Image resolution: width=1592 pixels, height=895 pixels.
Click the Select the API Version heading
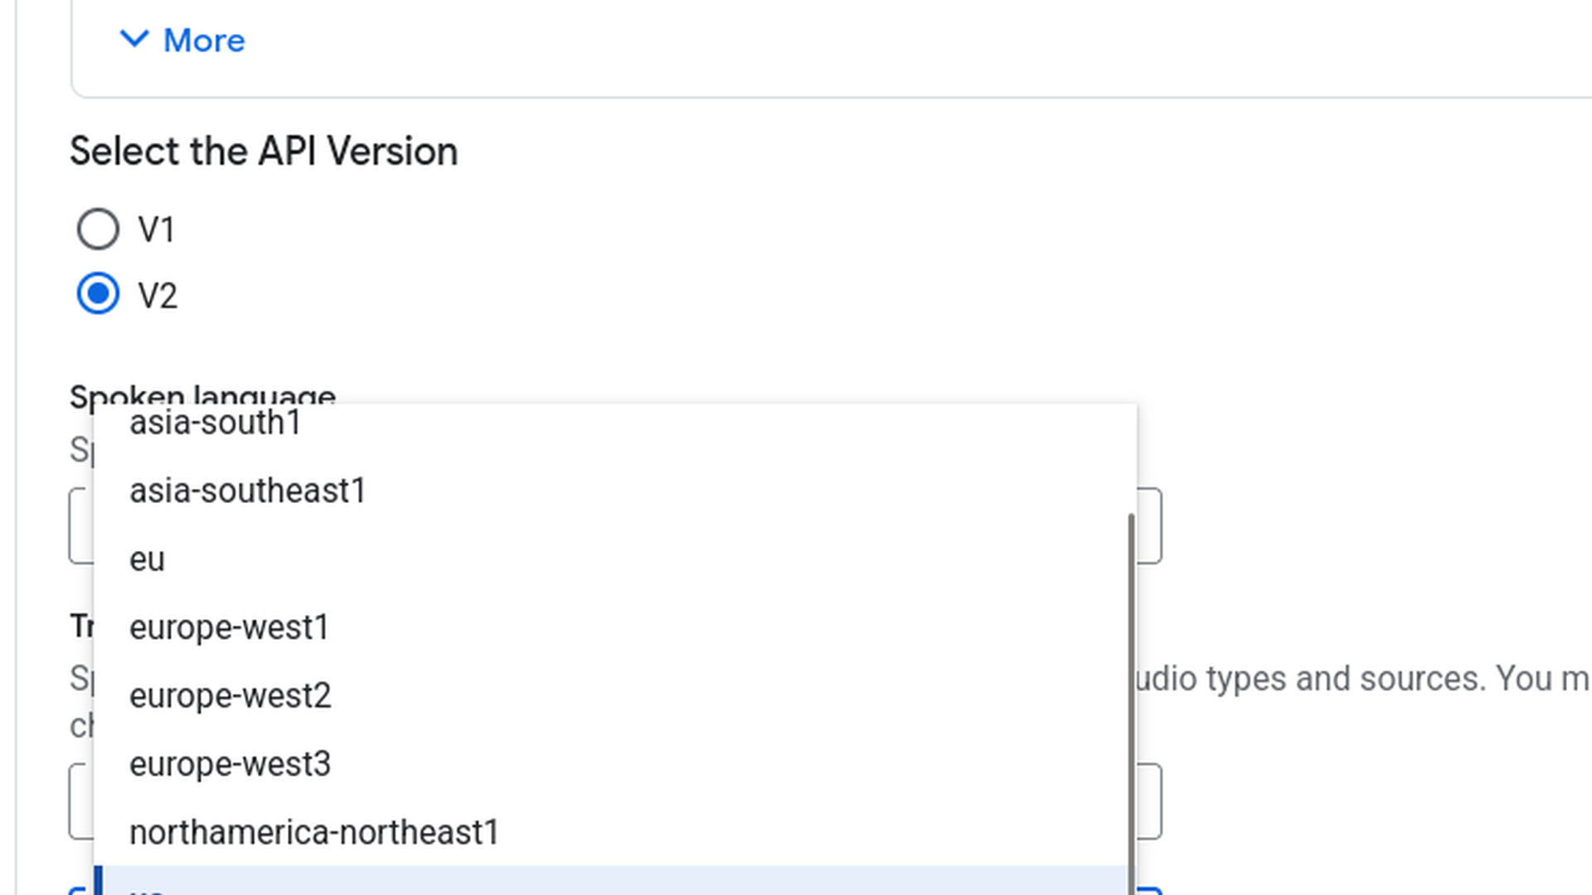[x=264, y=151]
